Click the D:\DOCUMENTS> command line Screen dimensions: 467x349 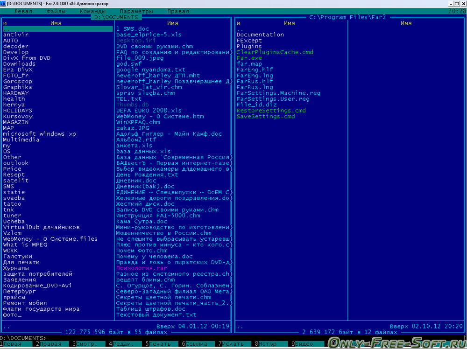[x=23, y=338]
